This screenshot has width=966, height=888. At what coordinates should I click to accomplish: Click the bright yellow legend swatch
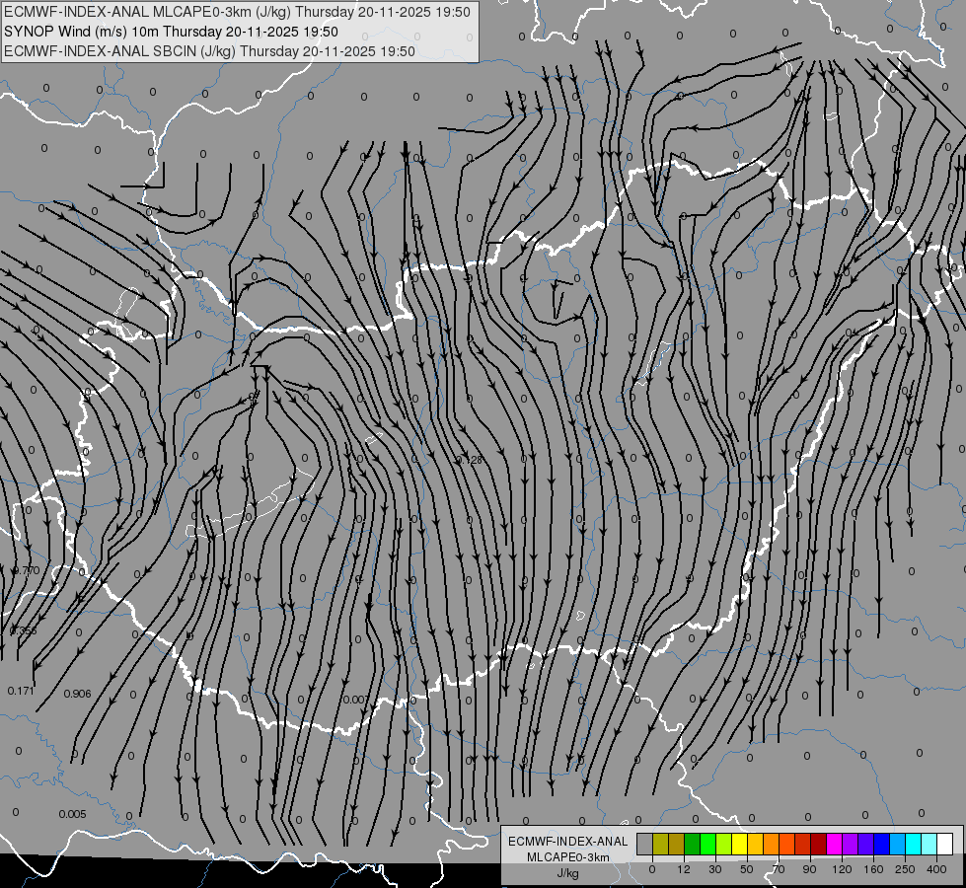[x=739, y=844]
